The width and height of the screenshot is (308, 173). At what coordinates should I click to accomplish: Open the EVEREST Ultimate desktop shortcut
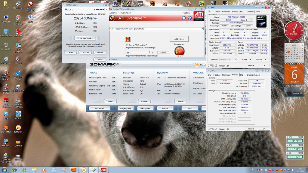tap(6, 75)
